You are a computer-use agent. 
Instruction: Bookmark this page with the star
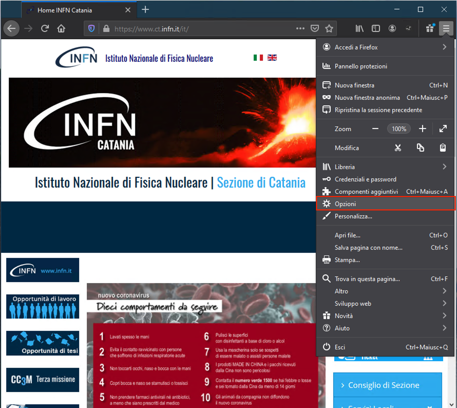[329, 29]
